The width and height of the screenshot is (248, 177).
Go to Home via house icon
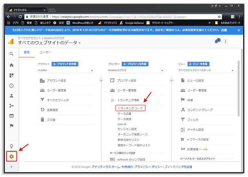pos(11,65)
